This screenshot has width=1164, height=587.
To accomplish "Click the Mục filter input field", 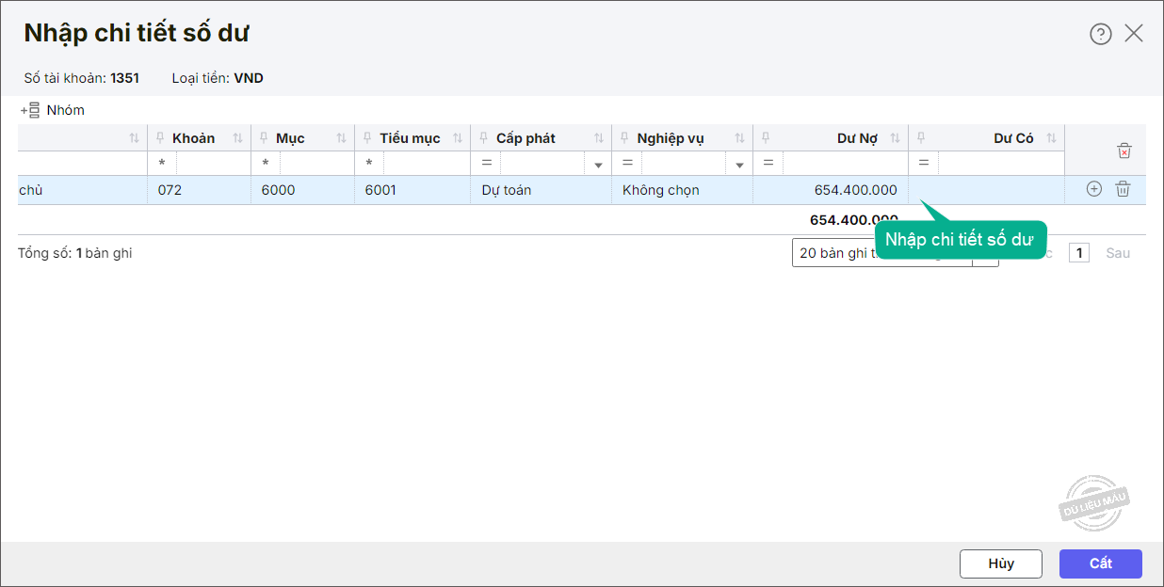I will pyautogui.click(x=315, y=164).
